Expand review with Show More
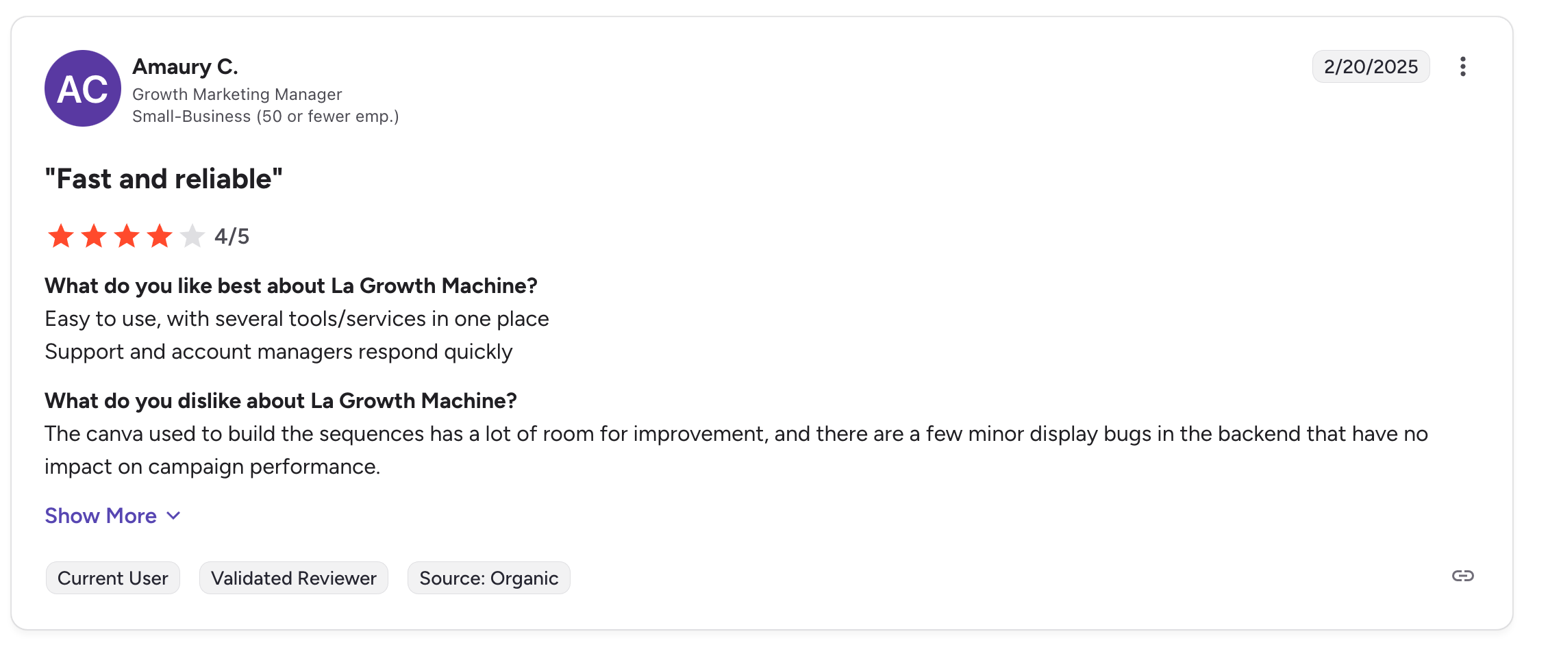This screenshot has height=649, width=1548. [101, 516]
